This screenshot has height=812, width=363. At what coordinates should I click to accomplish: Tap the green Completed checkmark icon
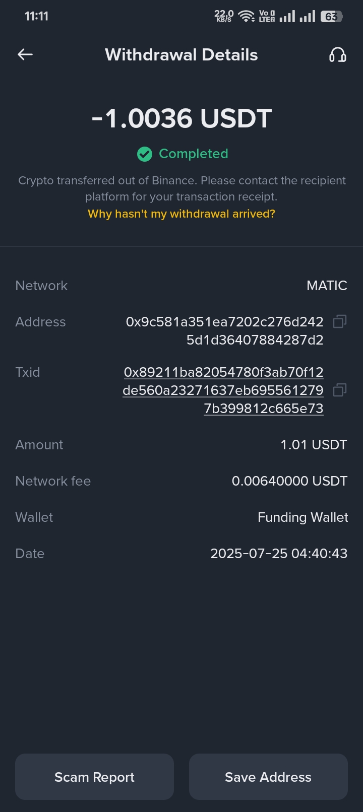coord(145,154)
